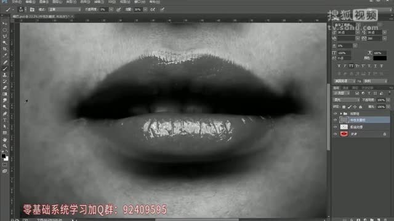Lock transparent pixels in Layers panel

click(x=344, y=107)
